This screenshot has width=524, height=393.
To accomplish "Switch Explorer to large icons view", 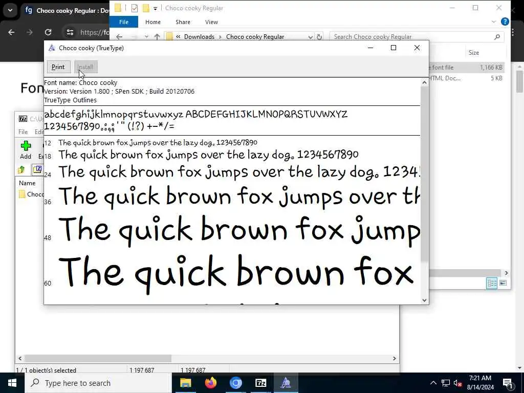I will (503, 283).
